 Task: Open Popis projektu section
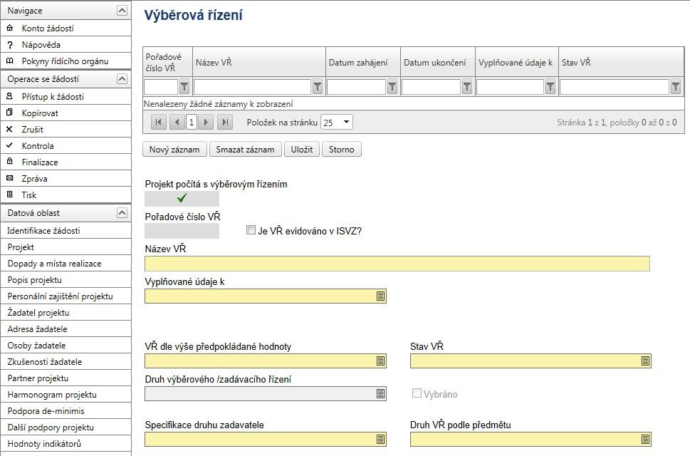coord(66,279)
